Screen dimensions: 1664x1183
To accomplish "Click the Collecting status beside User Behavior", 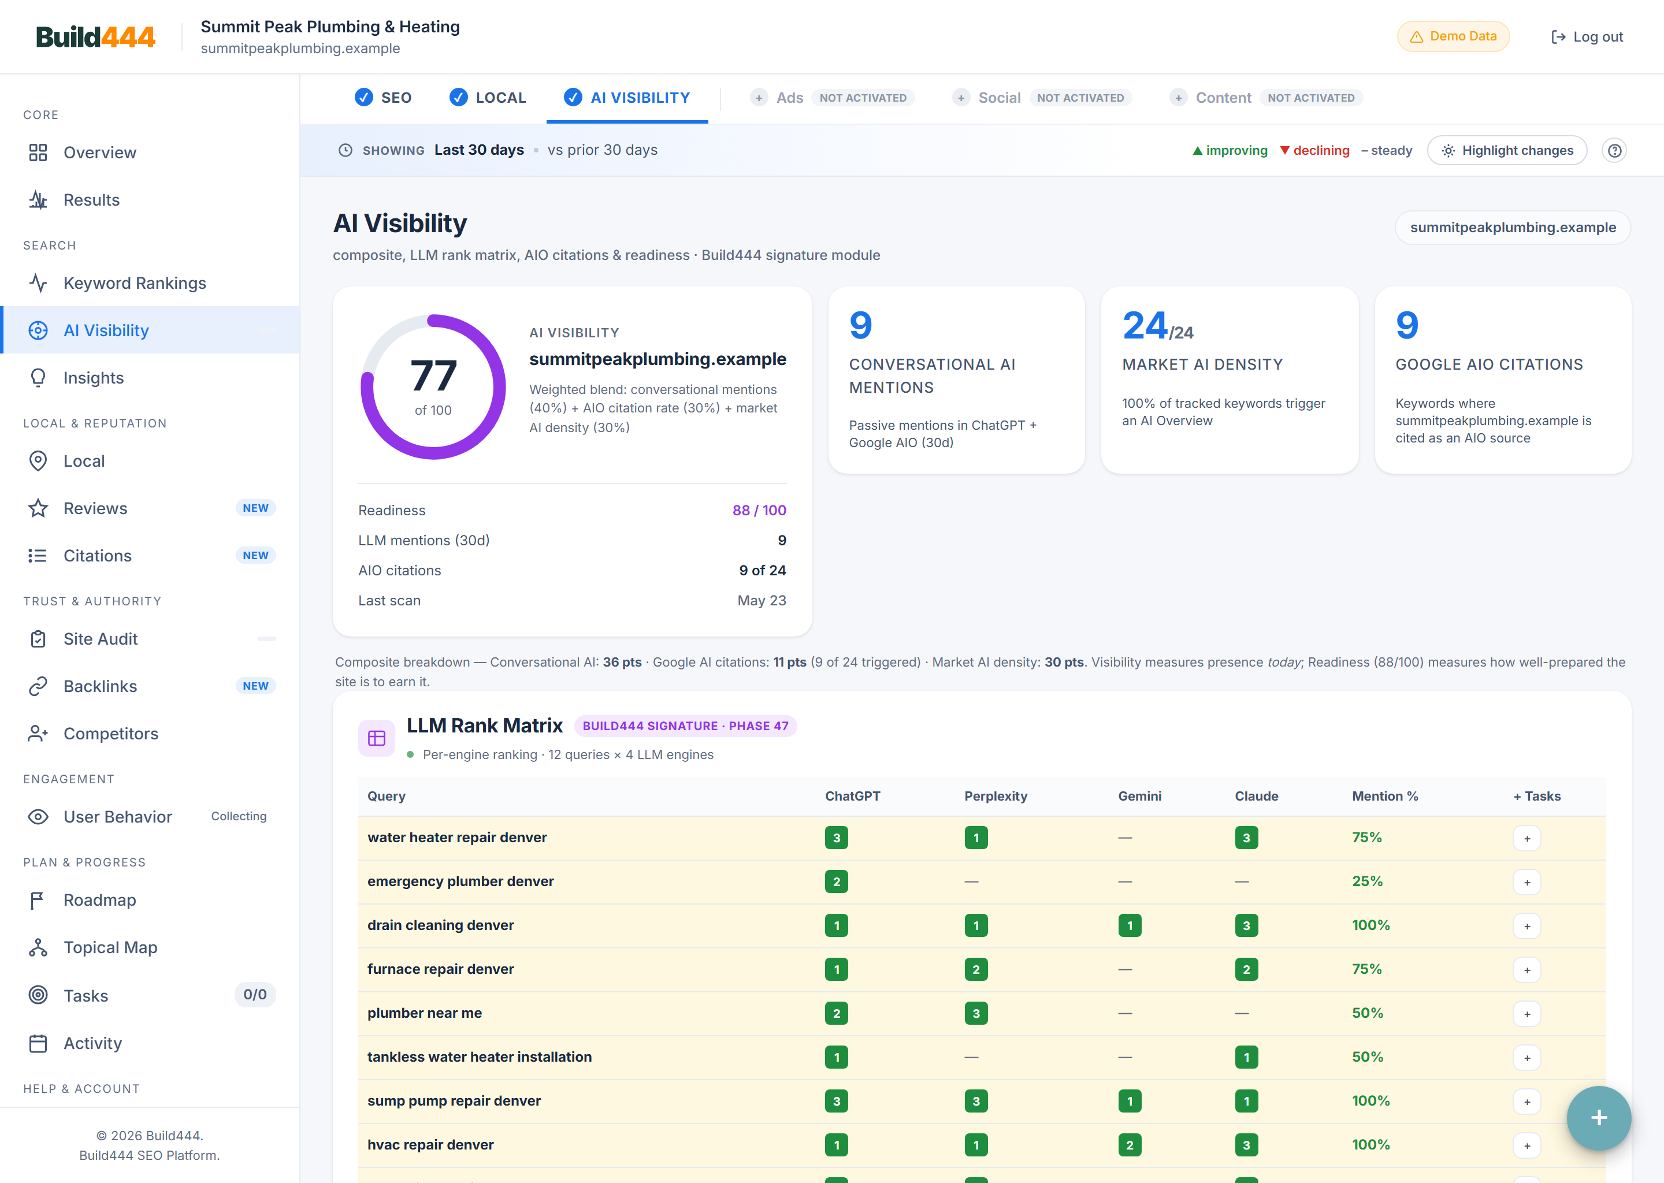I will (239, 816).
